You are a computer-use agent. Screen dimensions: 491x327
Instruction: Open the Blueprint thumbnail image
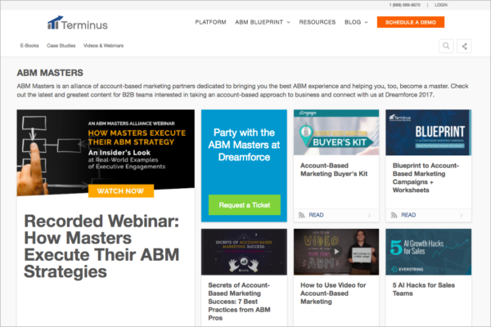tap(428, 132)
